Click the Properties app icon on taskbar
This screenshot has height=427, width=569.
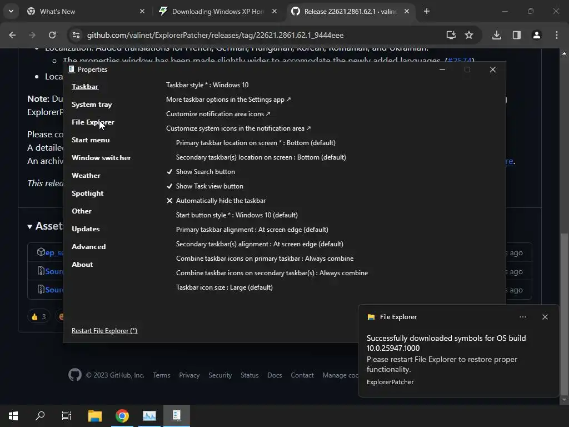(176, 415)
